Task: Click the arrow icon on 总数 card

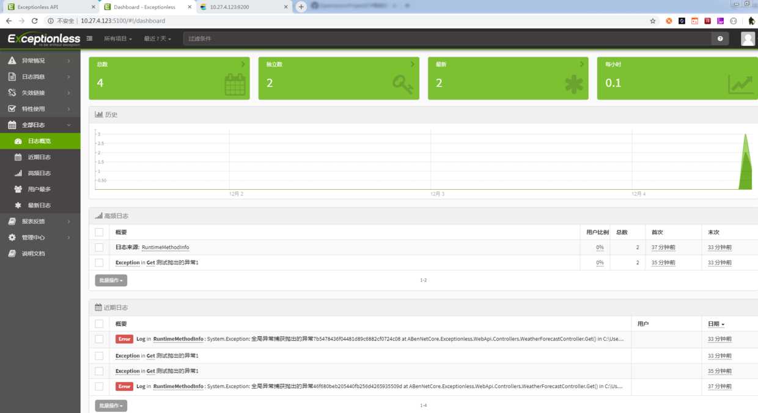Action: (x=243, y=63)
